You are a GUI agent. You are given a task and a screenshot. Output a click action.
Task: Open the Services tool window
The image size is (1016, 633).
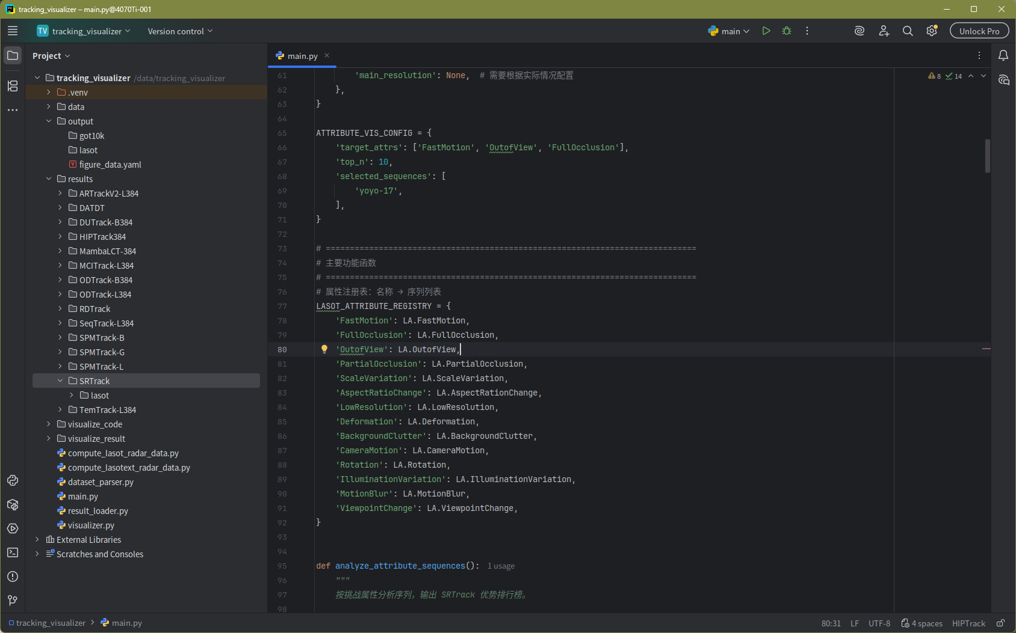(x=13, y=528)
